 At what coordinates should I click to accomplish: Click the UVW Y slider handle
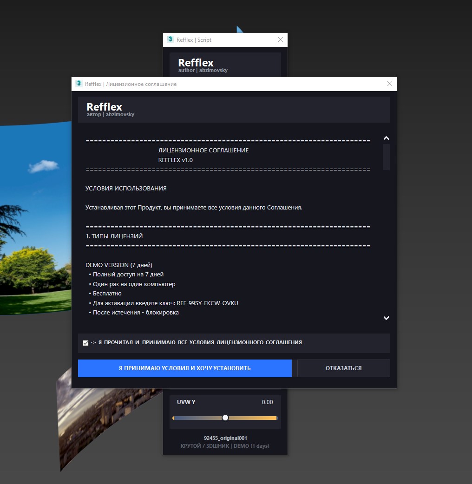pos(225,418)
